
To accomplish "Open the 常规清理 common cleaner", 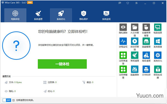I will pyautogui.click(x=135, y=55).
